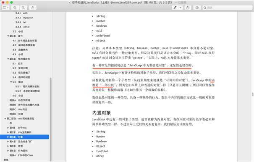The image size is (254, 162).
Task: Click the red-underlined sentence about JavaScript 万物皆是对象
Action: point(143,65)
